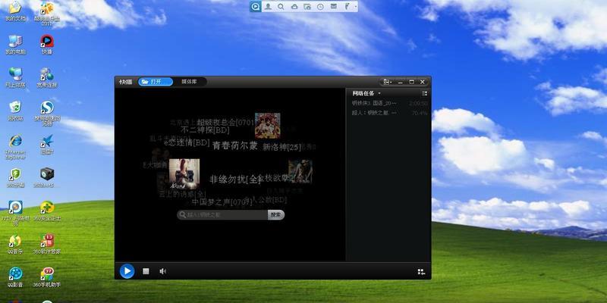The width and height of the screenshot is (607, 303).
Task: Expand the 网络任务 dropdown arrow
Action: tap(379, 93)
